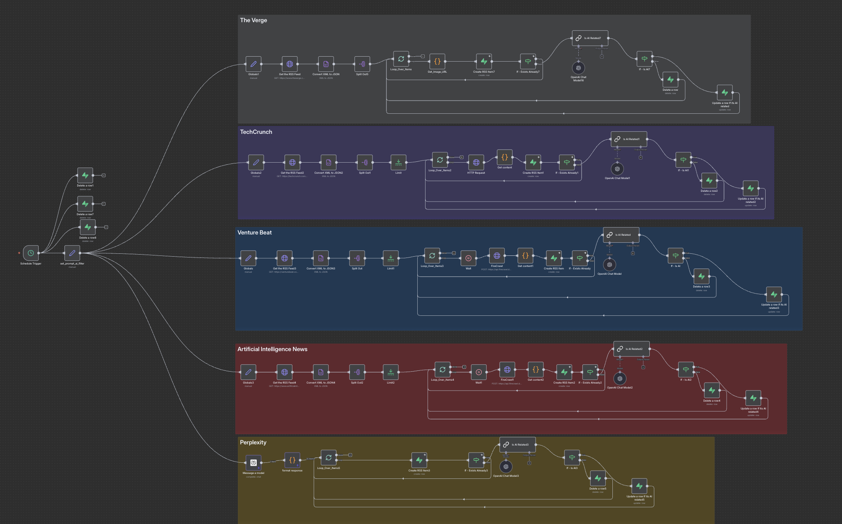Screen dimensions: 842x524
Task: Click plus connector after Delete a row1
Action: pyautogui.click(x=104, y=175)
